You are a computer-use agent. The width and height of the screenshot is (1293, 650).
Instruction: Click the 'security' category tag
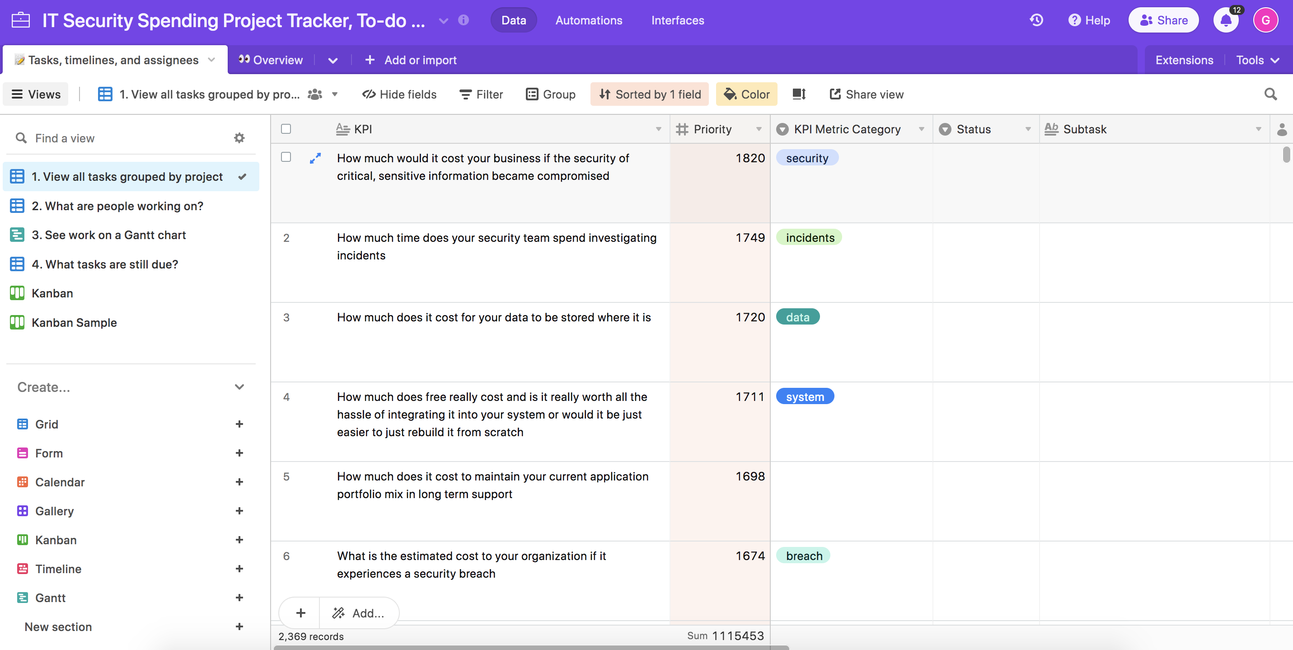coord(806,158)
